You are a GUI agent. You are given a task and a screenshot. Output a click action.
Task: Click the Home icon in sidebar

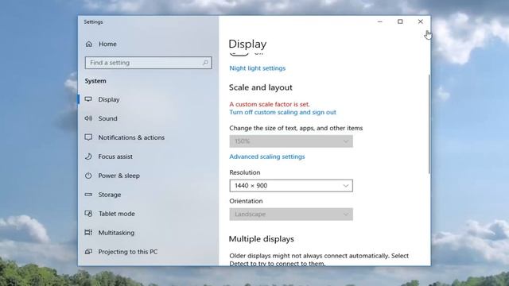(x=88, y=44)
